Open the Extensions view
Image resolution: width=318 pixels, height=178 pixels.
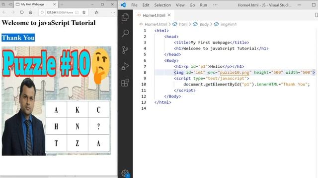(125, 83)
